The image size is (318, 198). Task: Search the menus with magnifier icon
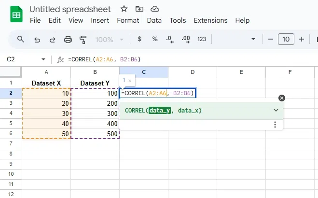coord(20,40)
